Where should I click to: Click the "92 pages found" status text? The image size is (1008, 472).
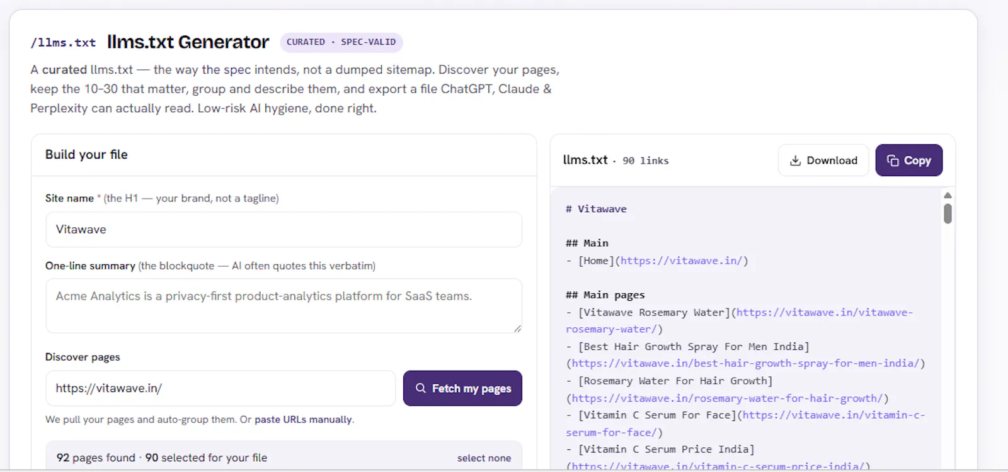(96, 458)
